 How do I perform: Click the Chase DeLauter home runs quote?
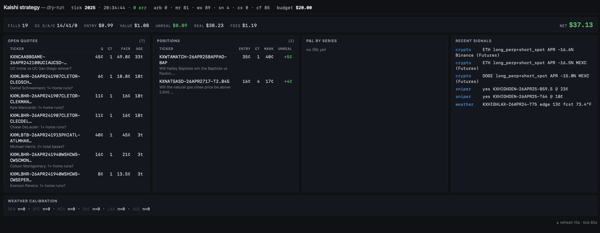(76, 121)
